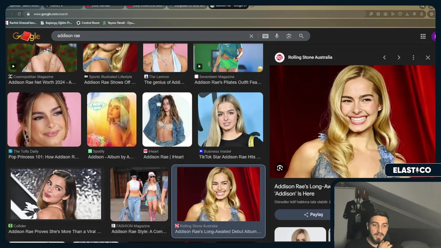Open Seventeen Magazine Pilates Outfit video
Screen dimensions: 441x248
tap(228, 58)
